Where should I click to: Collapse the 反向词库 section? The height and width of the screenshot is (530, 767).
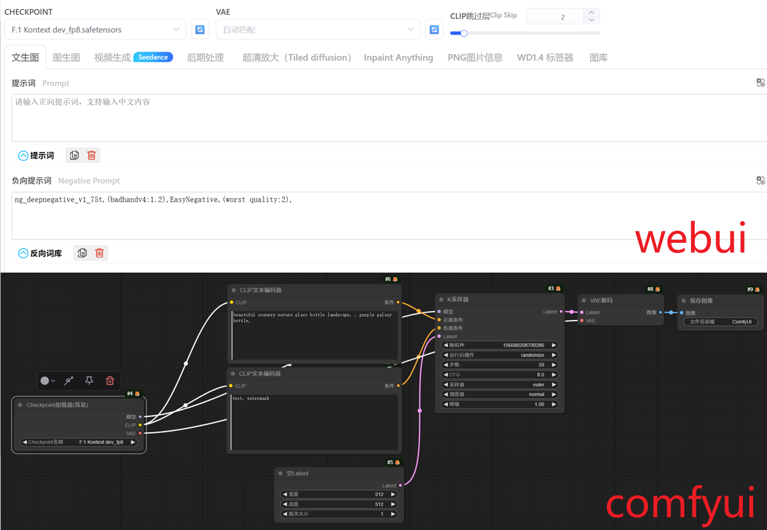(23, 253)
